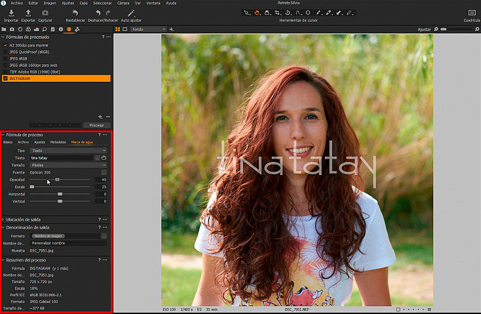Image resolution: width=481 pixels, height=314 pixels.
Task: Open the Ventana menu
Action: 153,3
